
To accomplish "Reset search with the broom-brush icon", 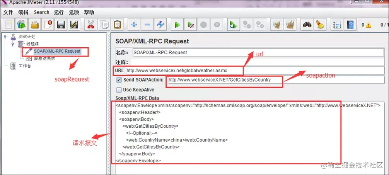I will click(x=320, y=25).
